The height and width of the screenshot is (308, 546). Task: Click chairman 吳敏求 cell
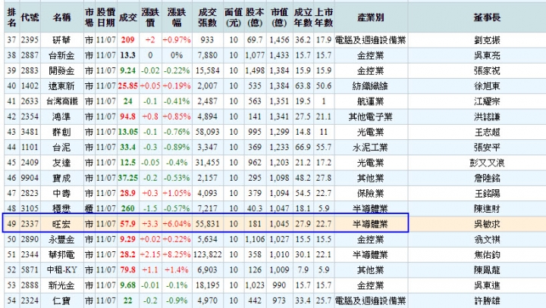487,224
